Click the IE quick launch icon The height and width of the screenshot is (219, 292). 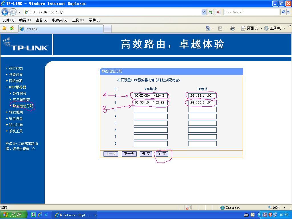click(x=40, y=215)
